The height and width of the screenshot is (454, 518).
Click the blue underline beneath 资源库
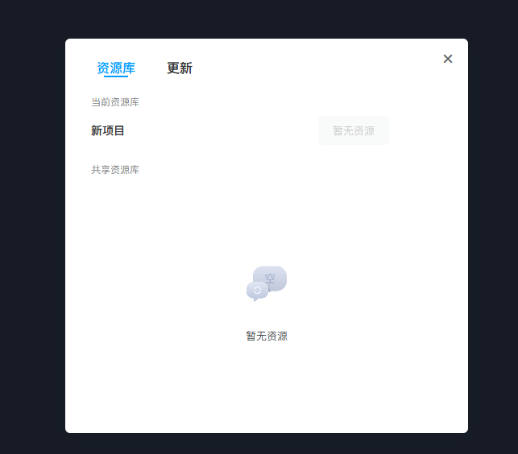pyautogui.click(x=116, y=76)
